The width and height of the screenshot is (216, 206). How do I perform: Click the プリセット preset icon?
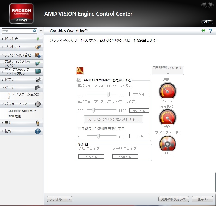(38, 47)
